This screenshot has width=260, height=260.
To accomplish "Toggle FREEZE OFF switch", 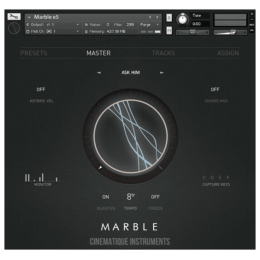I will (x=155, y=197).
